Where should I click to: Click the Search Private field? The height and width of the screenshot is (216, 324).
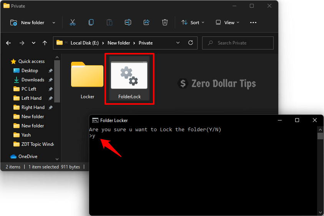238,43
